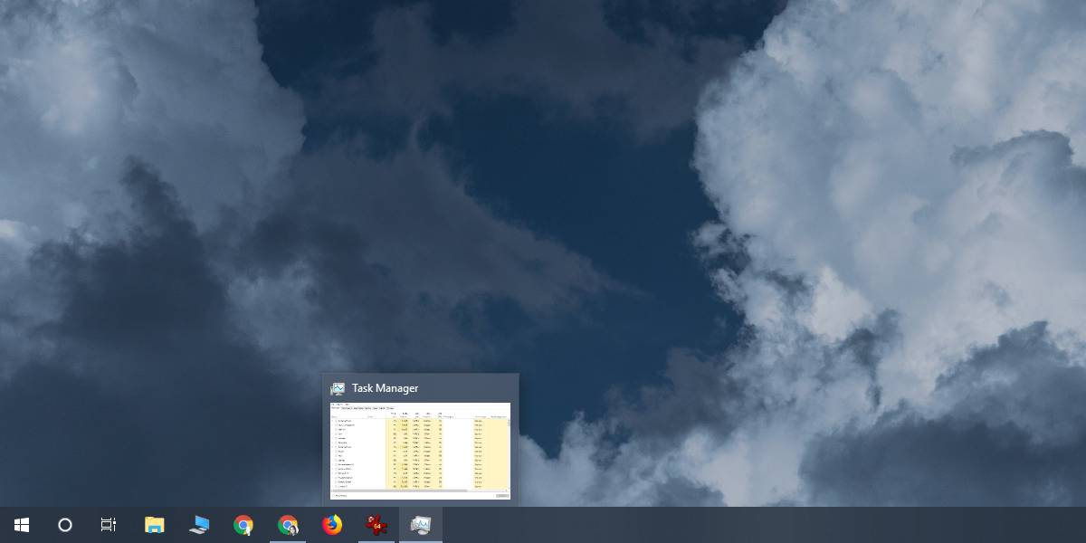Click the red 64-bit badged taskbar icon
This screenshot has height=543, width=1086.
pos(376,525)
